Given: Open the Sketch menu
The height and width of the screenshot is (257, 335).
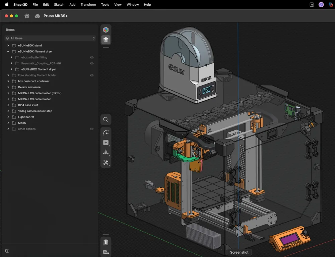Looking at the screenshot, I should click(x=59, y=4).
